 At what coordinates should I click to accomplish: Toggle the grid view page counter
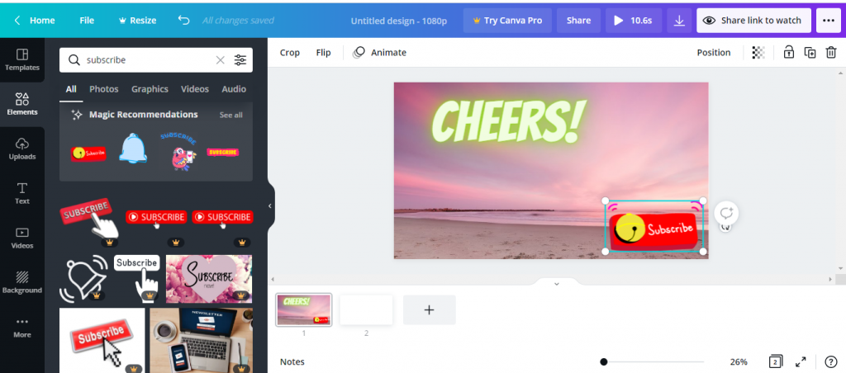click(775, 361)
